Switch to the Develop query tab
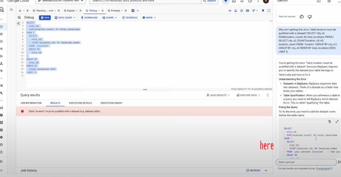The image size is (341, 177). (x=44, y=10)
